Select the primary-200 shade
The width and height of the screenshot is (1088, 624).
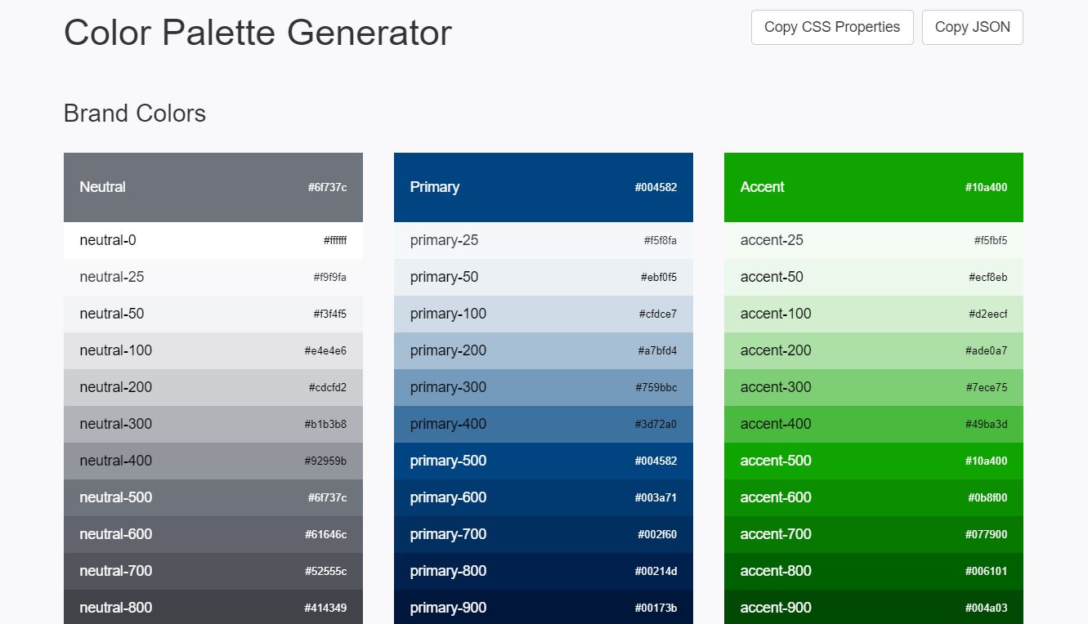tap(543, 350)
